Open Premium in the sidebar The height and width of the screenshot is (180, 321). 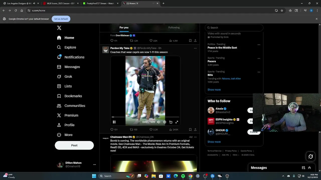click(x=67, y=115)
